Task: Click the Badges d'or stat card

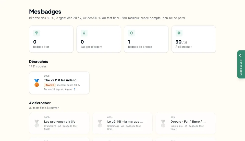Action: [x=51, y=39]
